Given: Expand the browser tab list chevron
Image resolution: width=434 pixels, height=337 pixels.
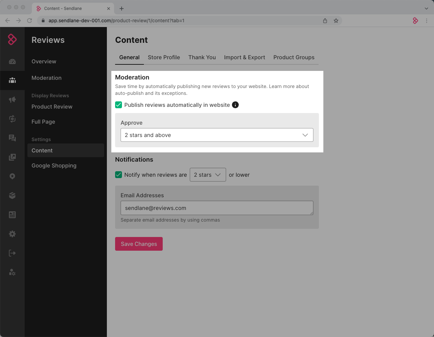Looking at the screenshot, I should [x=426, y=9].
